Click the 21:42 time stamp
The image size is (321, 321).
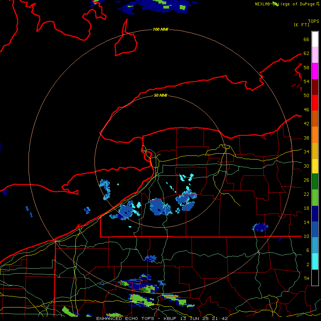219,319
